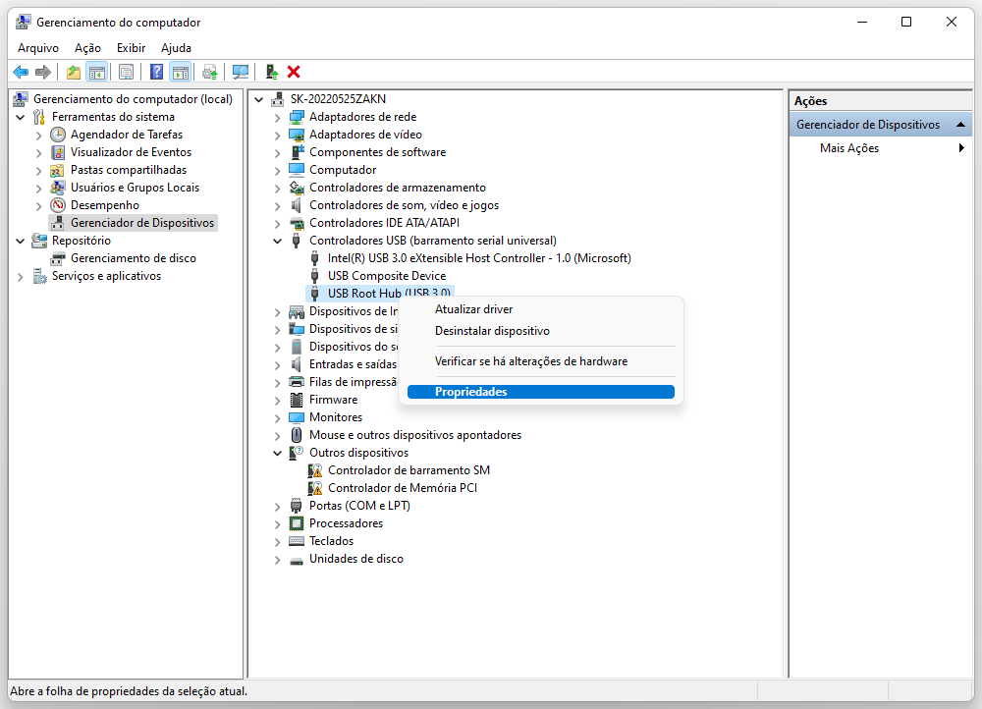
Task: Expand Serviços e aplicativos in left tree
Action: click(x=21, y=276)
